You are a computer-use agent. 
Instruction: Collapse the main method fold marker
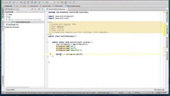pyautogui.click(x=48, y=42)
